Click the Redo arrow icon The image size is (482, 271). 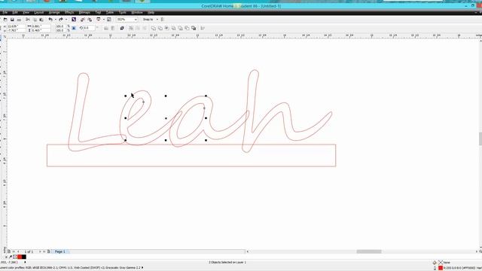(61, 20)
